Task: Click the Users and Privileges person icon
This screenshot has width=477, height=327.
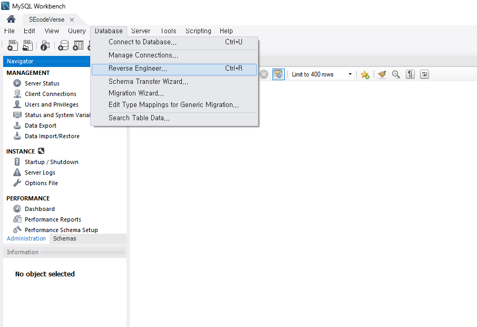Action: pos(17,104)
